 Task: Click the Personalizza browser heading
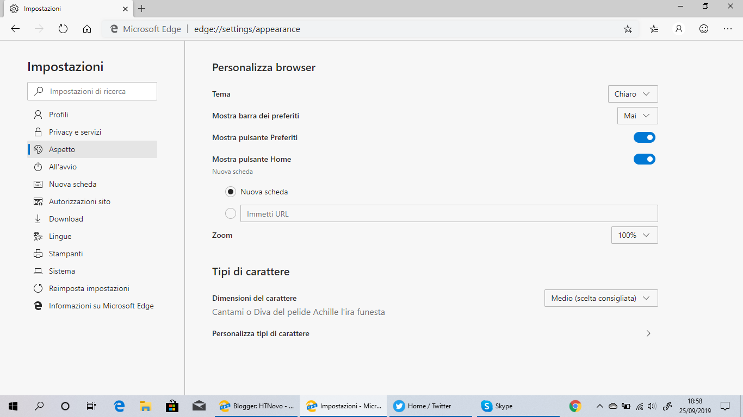pos(264,68)
